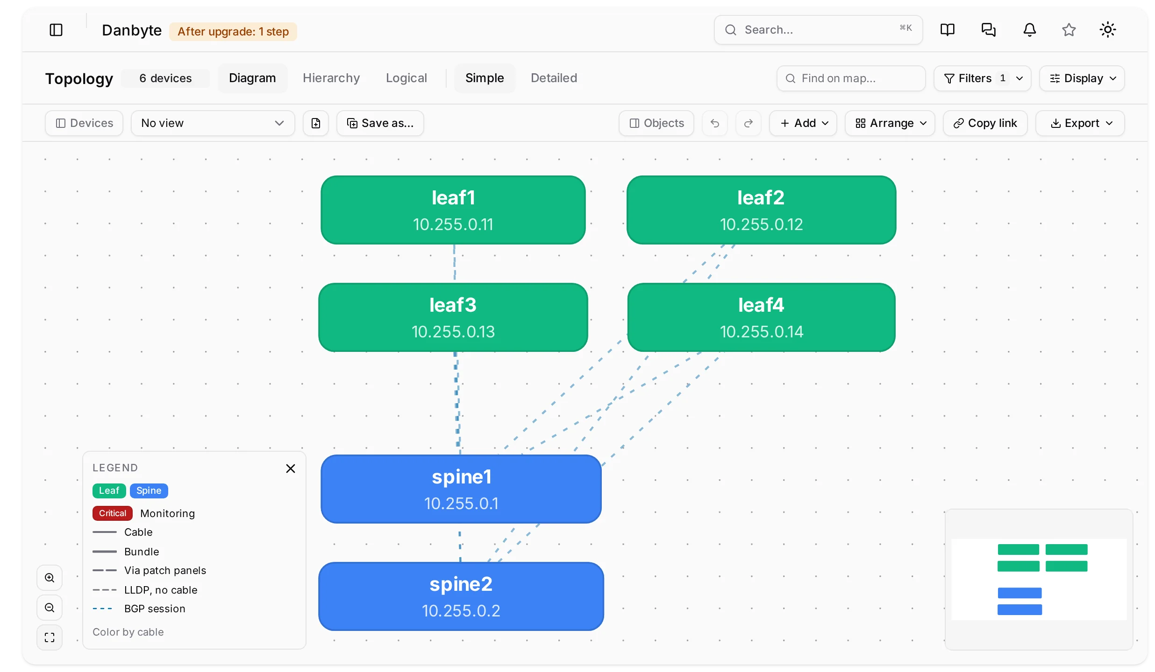Viewport: 1155px width, 672px height.
Task: Select the Logical tab
Action: 406,78
